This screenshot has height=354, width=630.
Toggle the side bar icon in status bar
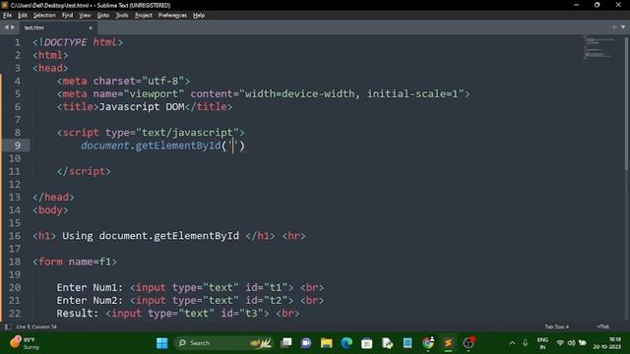8,326
